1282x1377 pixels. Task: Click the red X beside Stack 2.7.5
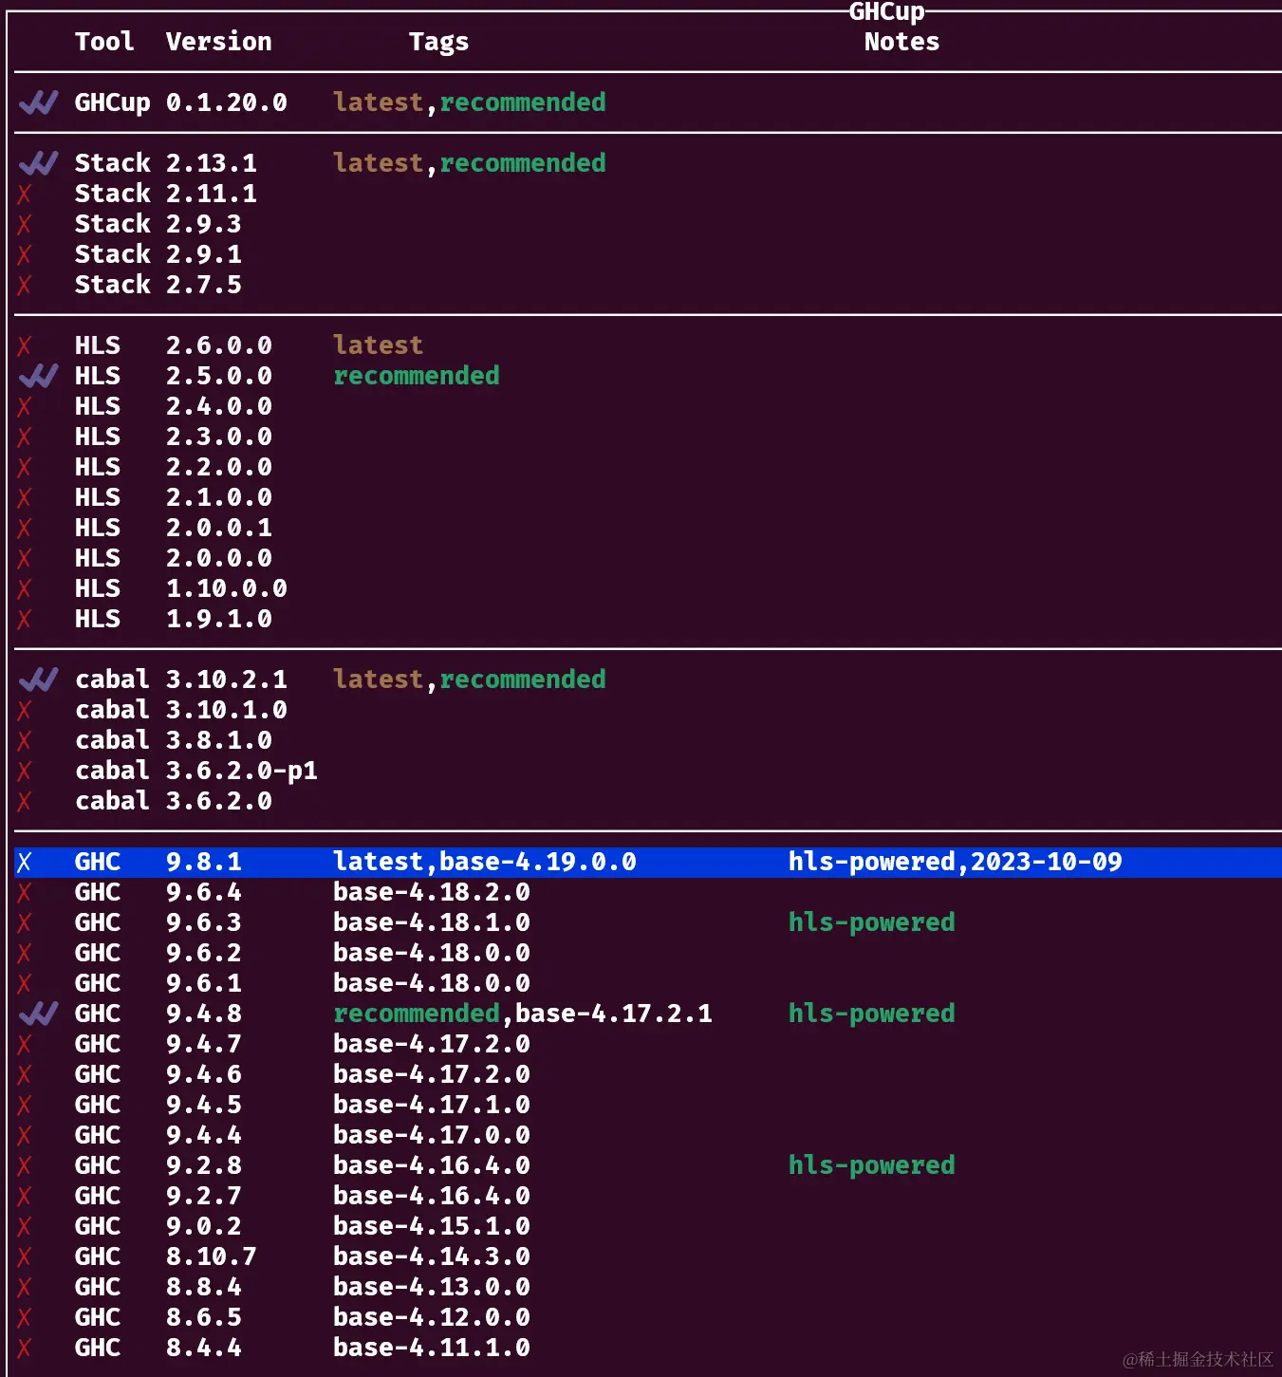click(25, 285)
